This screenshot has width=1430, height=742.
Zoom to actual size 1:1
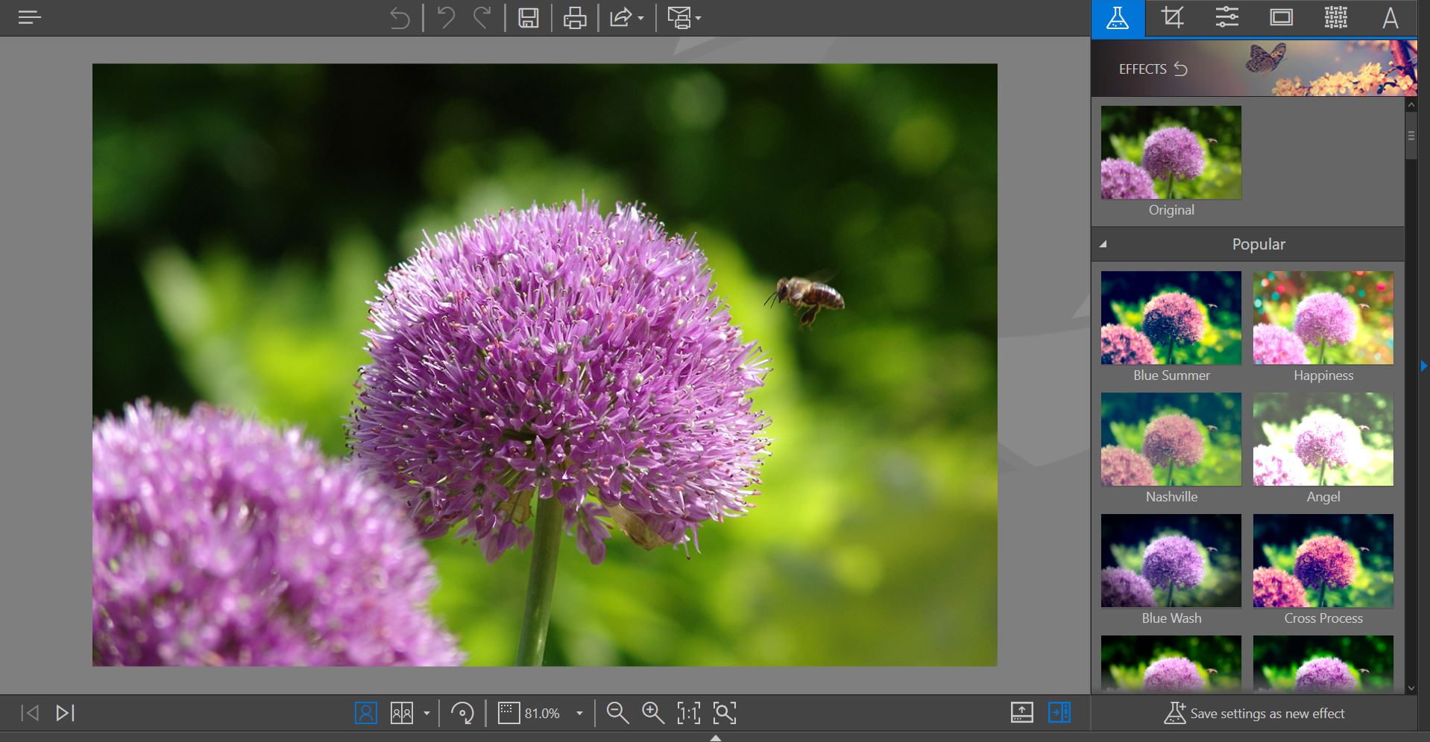(688, 713)
